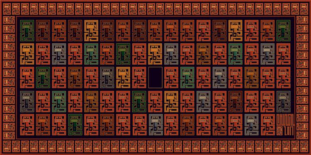Select the orange tile immediately left of empty tile
Viewport: 311px width, 155px height.
point(139,78)
